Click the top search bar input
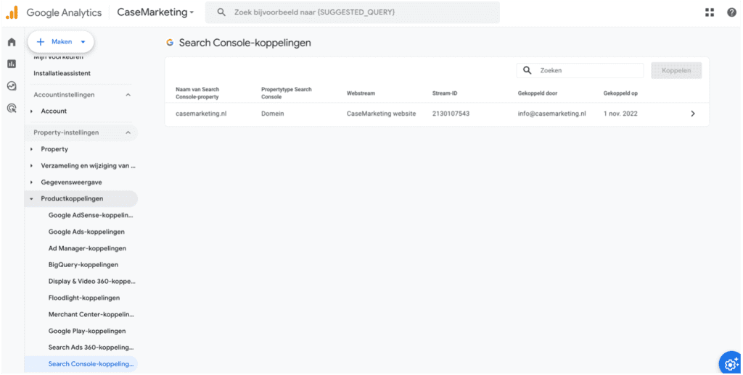Screen dimensions: 743x375 [352, 12]
